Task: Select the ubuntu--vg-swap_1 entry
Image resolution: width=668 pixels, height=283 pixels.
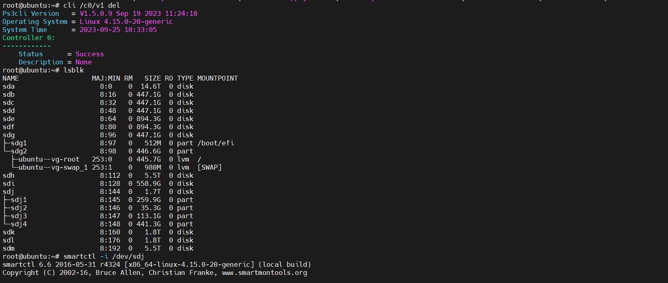Action: 53,167
